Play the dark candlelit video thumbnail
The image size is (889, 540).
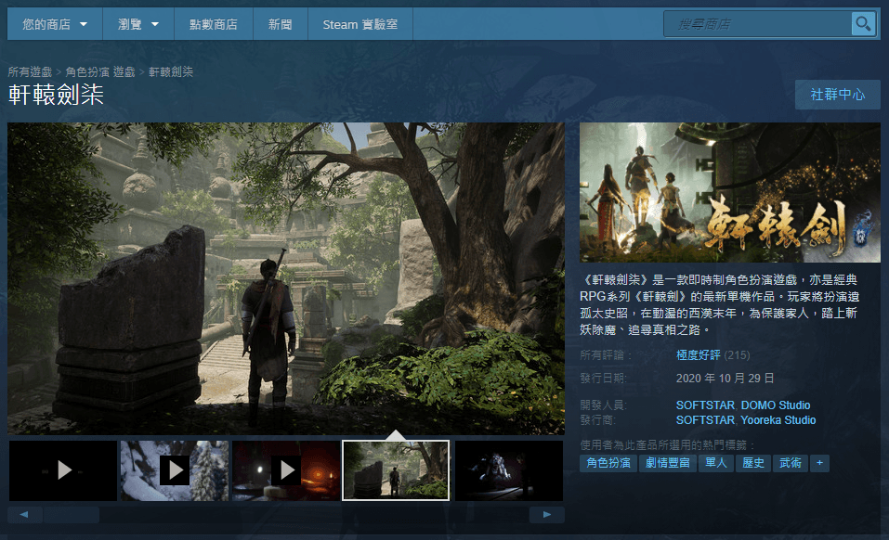pyautogui.click(x=286, y=470)
